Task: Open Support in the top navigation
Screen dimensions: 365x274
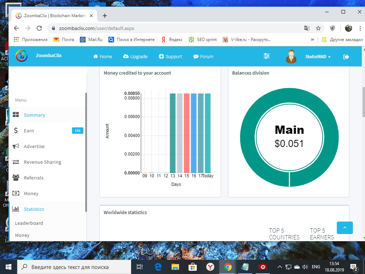Action: 170,57
